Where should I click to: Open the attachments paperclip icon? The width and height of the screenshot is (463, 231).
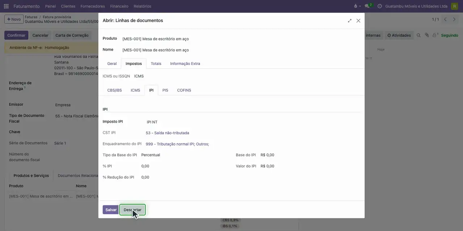pyautogui.click(x=427, y=35)
